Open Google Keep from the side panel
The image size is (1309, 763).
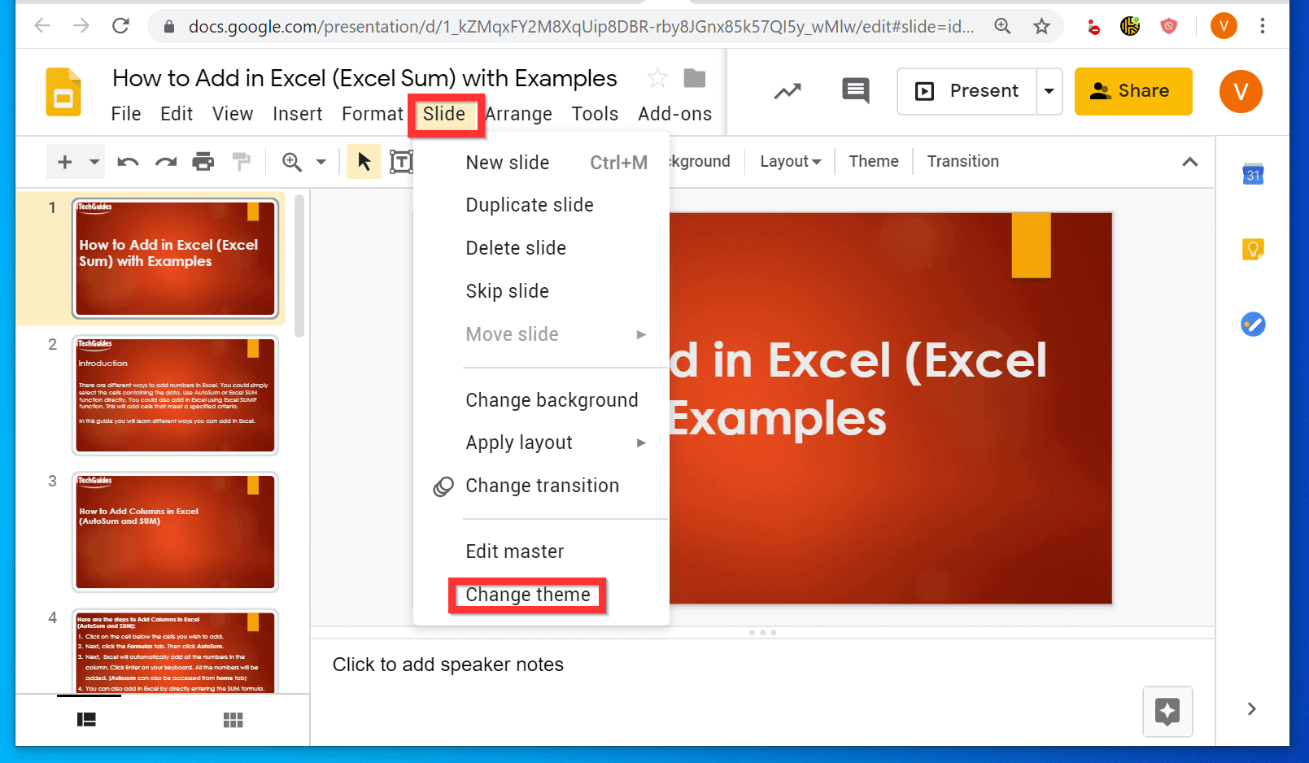click(x=1254, y=249)
